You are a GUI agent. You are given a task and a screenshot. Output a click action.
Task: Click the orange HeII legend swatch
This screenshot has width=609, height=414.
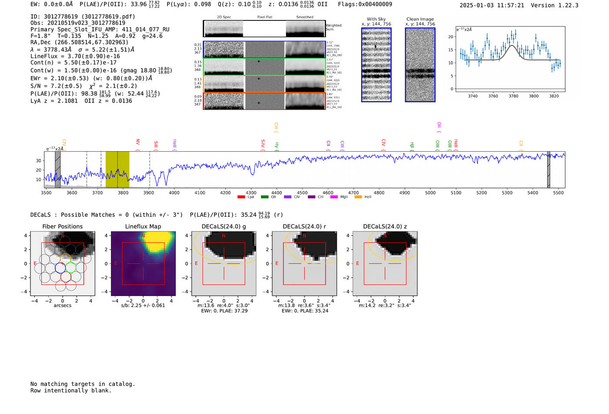click(358, 197)
